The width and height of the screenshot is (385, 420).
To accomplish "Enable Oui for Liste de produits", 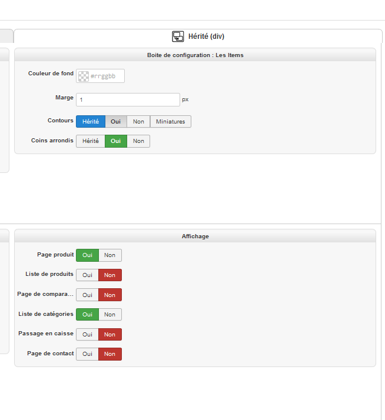I will (87, 275).
